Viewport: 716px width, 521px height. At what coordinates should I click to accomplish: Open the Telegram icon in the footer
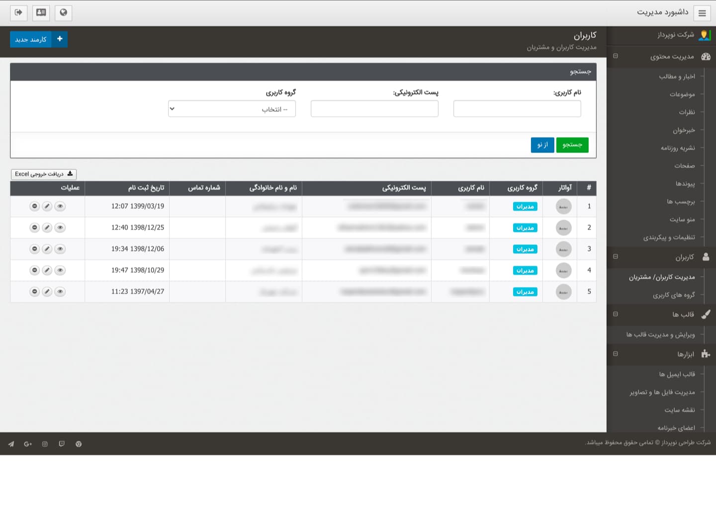[x=11, y=444]
